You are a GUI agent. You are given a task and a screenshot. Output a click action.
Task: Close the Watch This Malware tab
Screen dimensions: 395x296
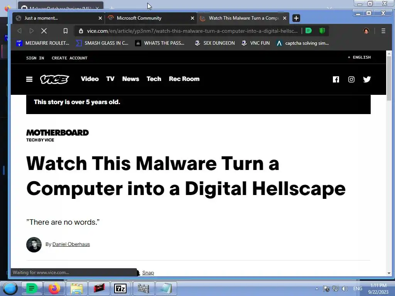[x=285, y=18]
